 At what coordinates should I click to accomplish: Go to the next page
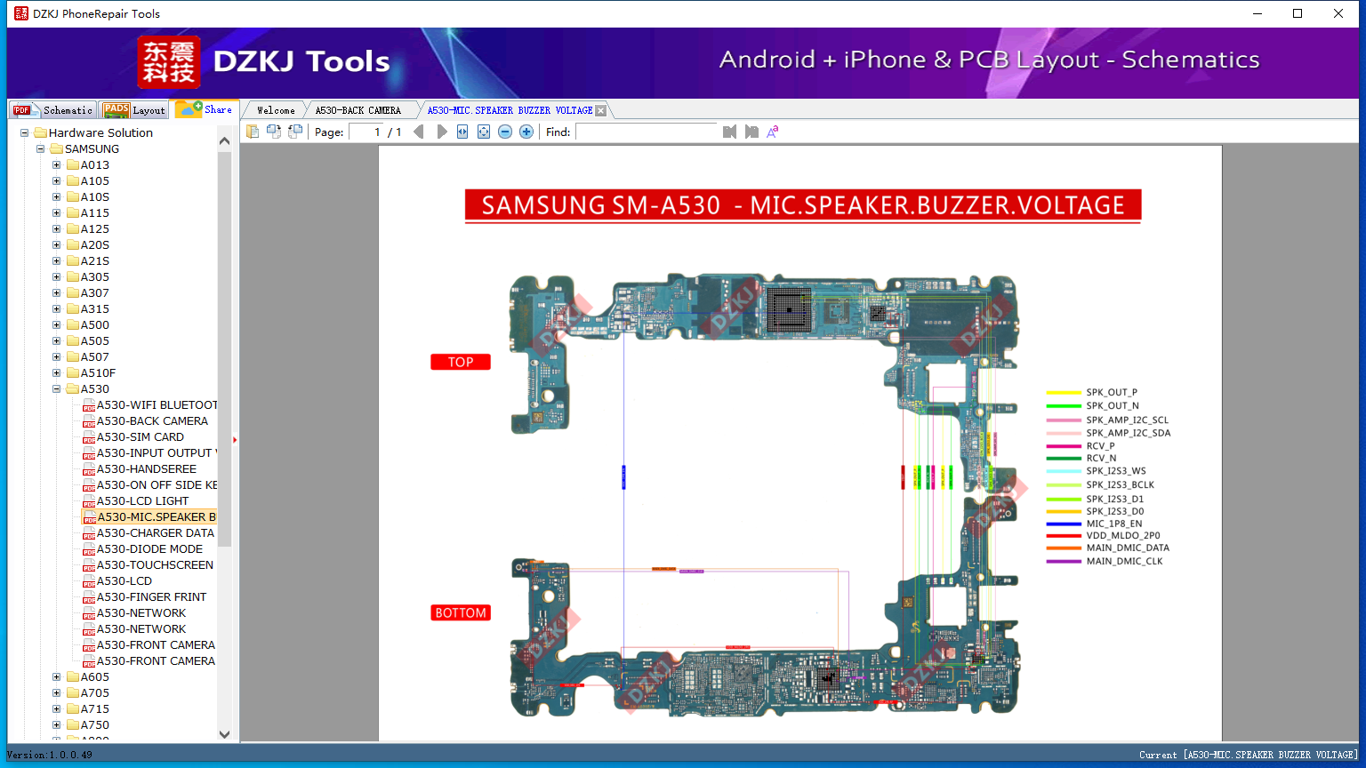442,132
